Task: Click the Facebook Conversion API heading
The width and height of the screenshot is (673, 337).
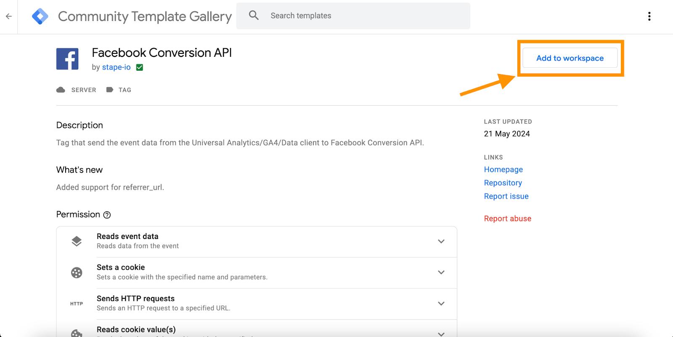Action: coord(162,53)
